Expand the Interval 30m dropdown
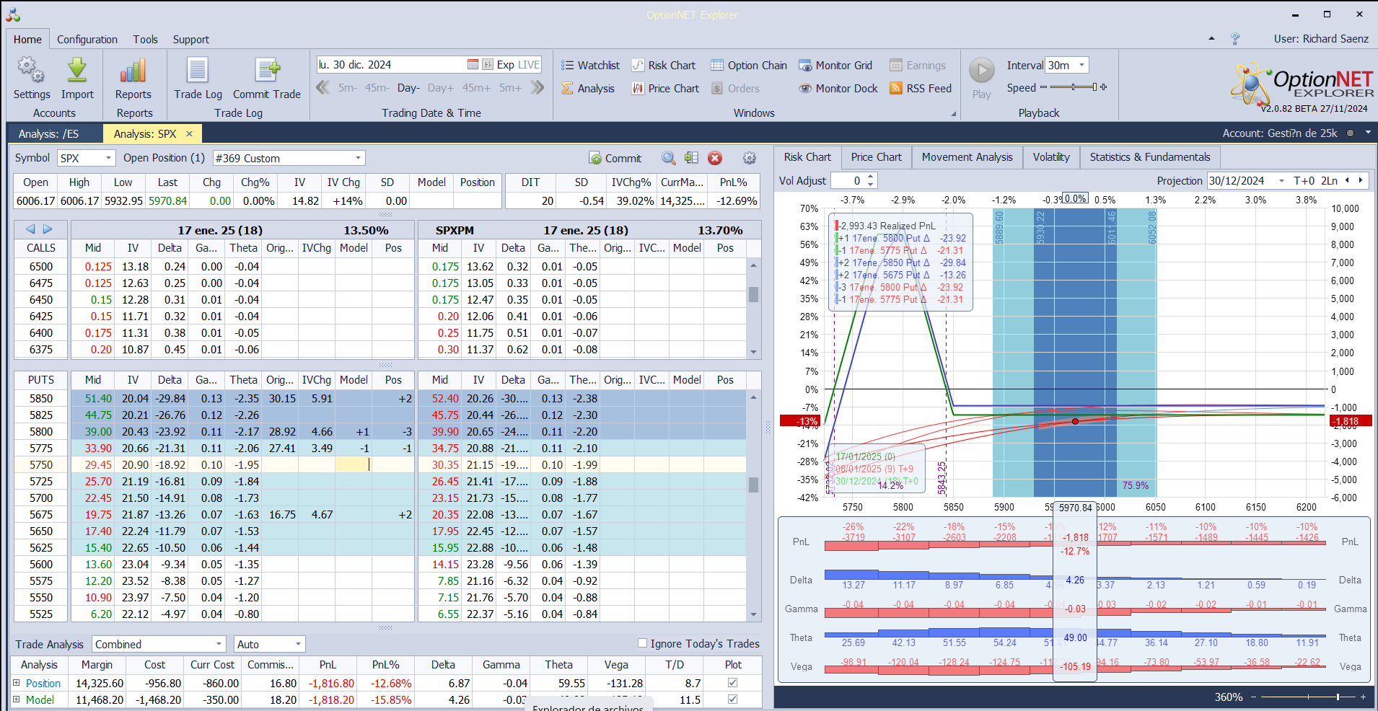 [1081, 66]
